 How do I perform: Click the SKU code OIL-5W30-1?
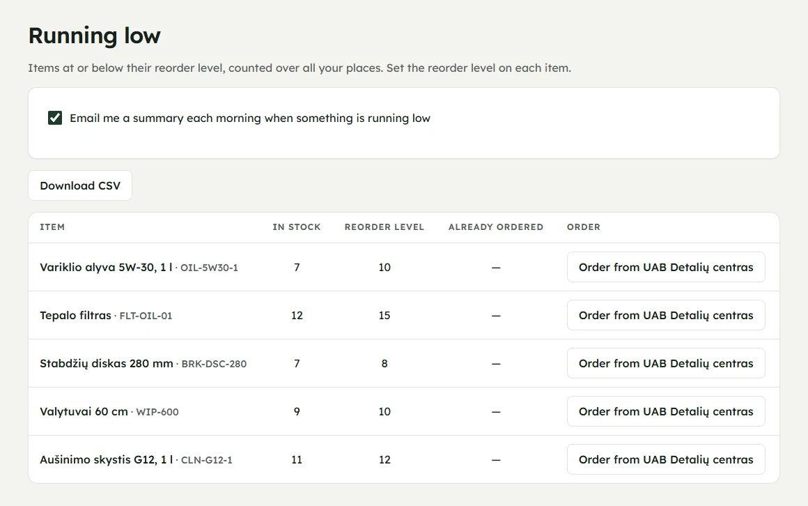209,268
